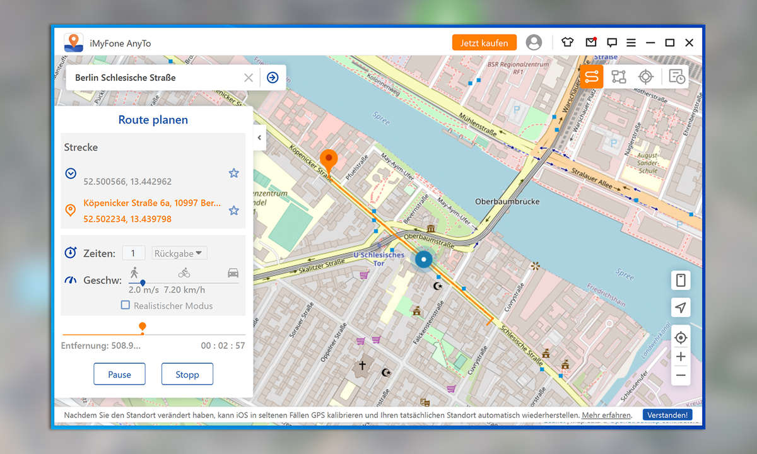Click the navigation arrow icon on map
This screenshot has width=757, height=454.
pos(681,308)
